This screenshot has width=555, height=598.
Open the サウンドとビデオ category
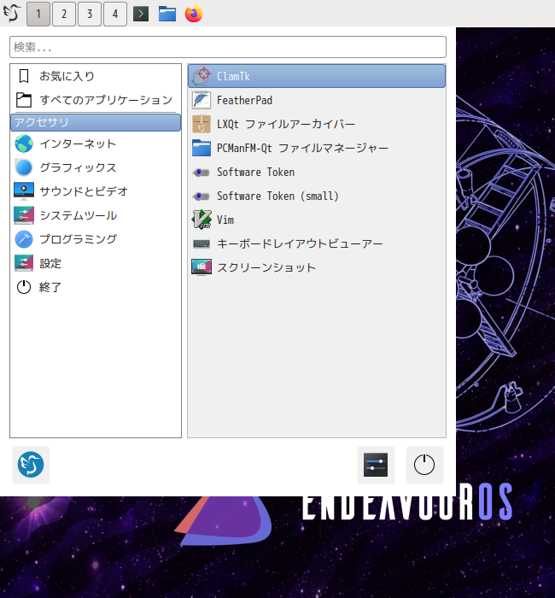96,191
